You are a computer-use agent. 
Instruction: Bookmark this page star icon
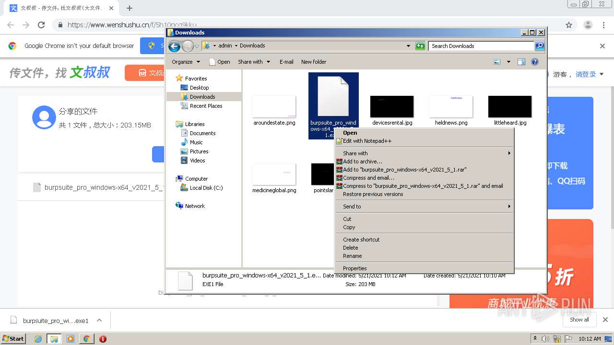click(x=569, y=25)
